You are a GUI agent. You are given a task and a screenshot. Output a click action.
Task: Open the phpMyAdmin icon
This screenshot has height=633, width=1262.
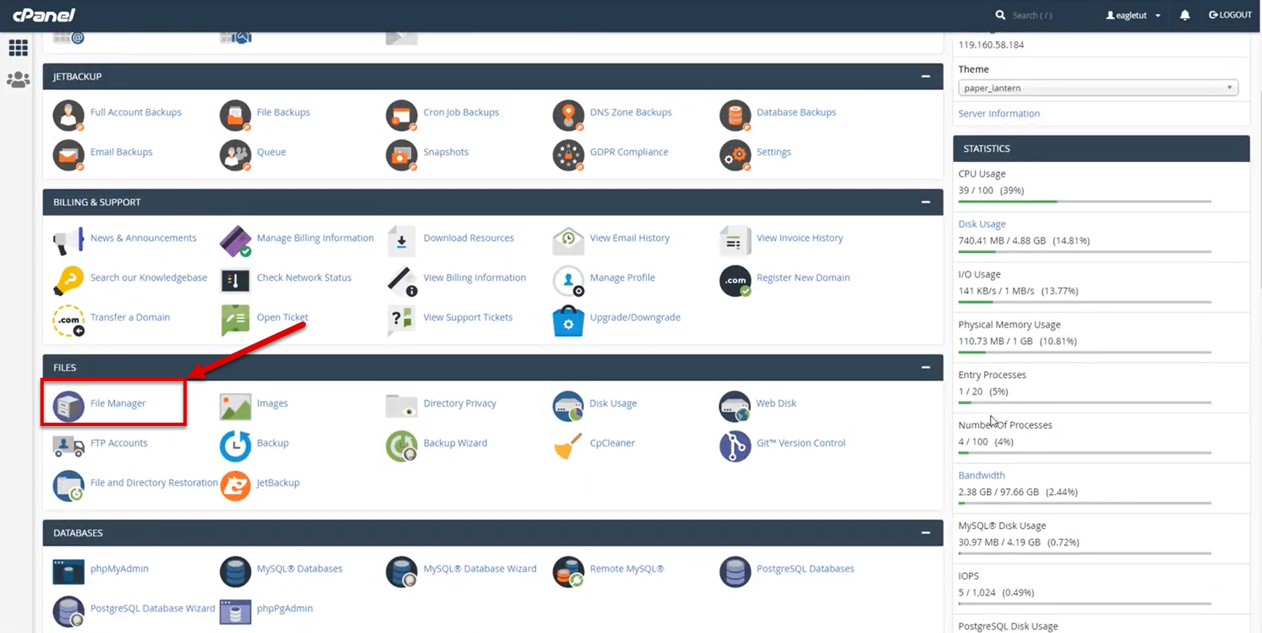[69, 571]
